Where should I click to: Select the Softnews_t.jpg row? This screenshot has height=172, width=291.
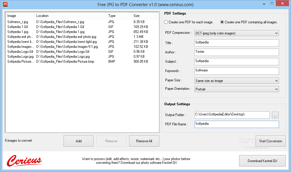tap(82, 22)
